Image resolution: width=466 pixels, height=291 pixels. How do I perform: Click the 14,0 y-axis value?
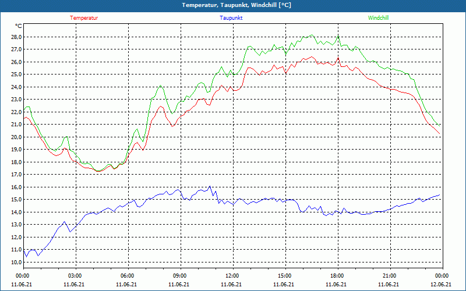click(x=17, y=212)
